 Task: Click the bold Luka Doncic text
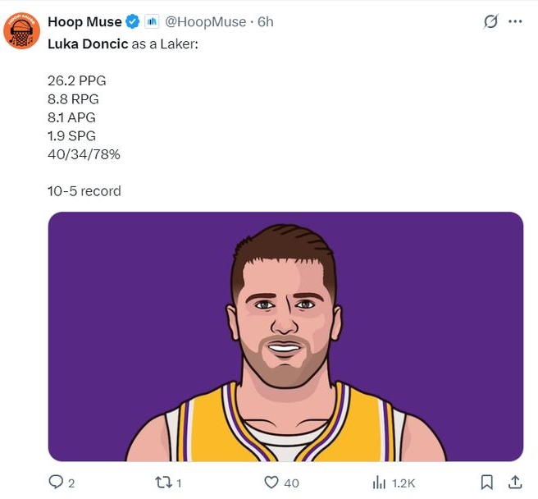88,43
